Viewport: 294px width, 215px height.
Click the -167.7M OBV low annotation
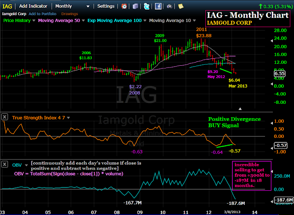(x=132, y=203)
